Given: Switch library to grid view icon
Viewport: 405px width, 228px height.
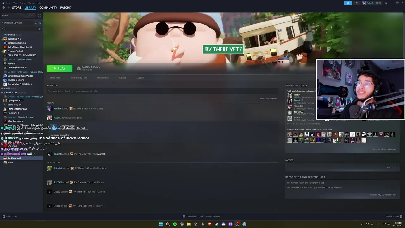Looking at the screenshot, I should pos(40,15).
